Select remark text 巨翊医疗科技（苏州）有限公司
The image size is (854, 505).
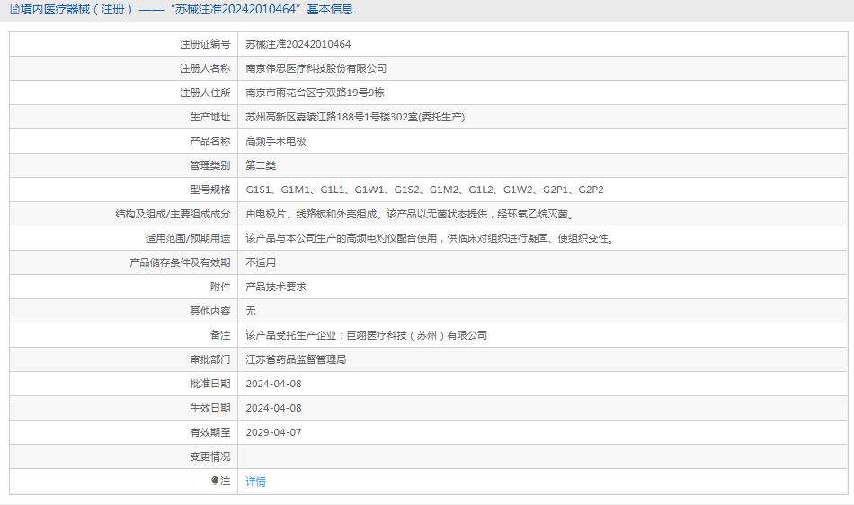click(417, 336)
